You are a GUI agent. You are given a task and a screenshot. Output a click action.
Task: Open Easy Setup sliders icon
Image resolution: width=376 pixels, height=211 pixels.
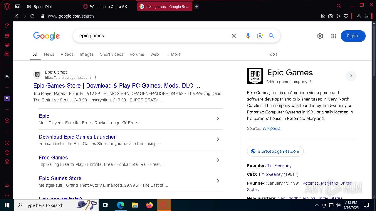(366, 16)
